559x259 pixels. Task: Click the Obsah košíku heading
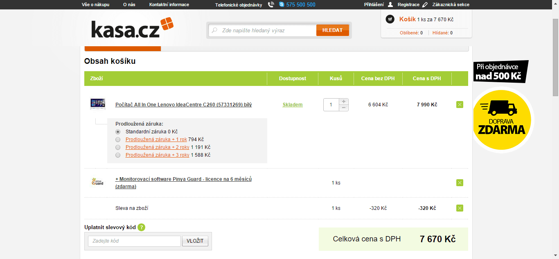110,61
